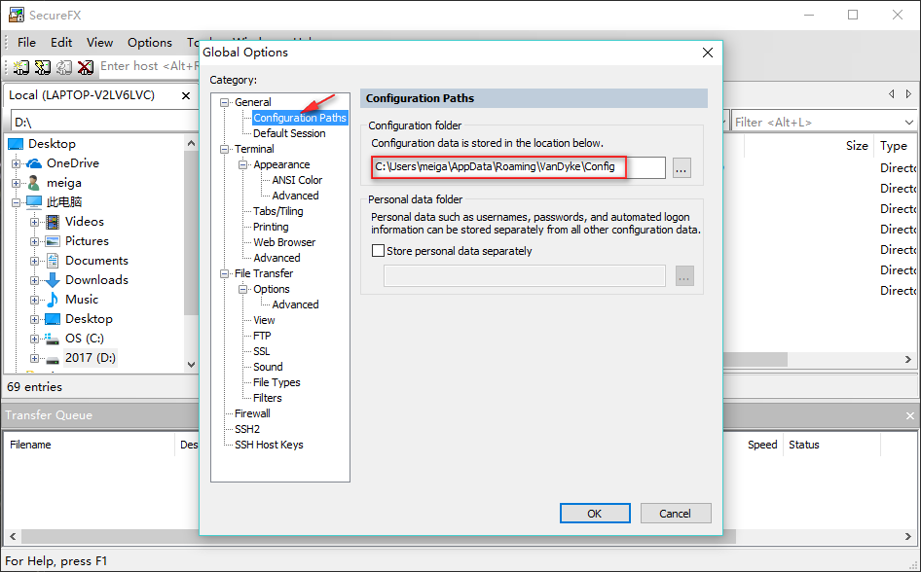Click the tab scroll right arrow

[908, 93]
